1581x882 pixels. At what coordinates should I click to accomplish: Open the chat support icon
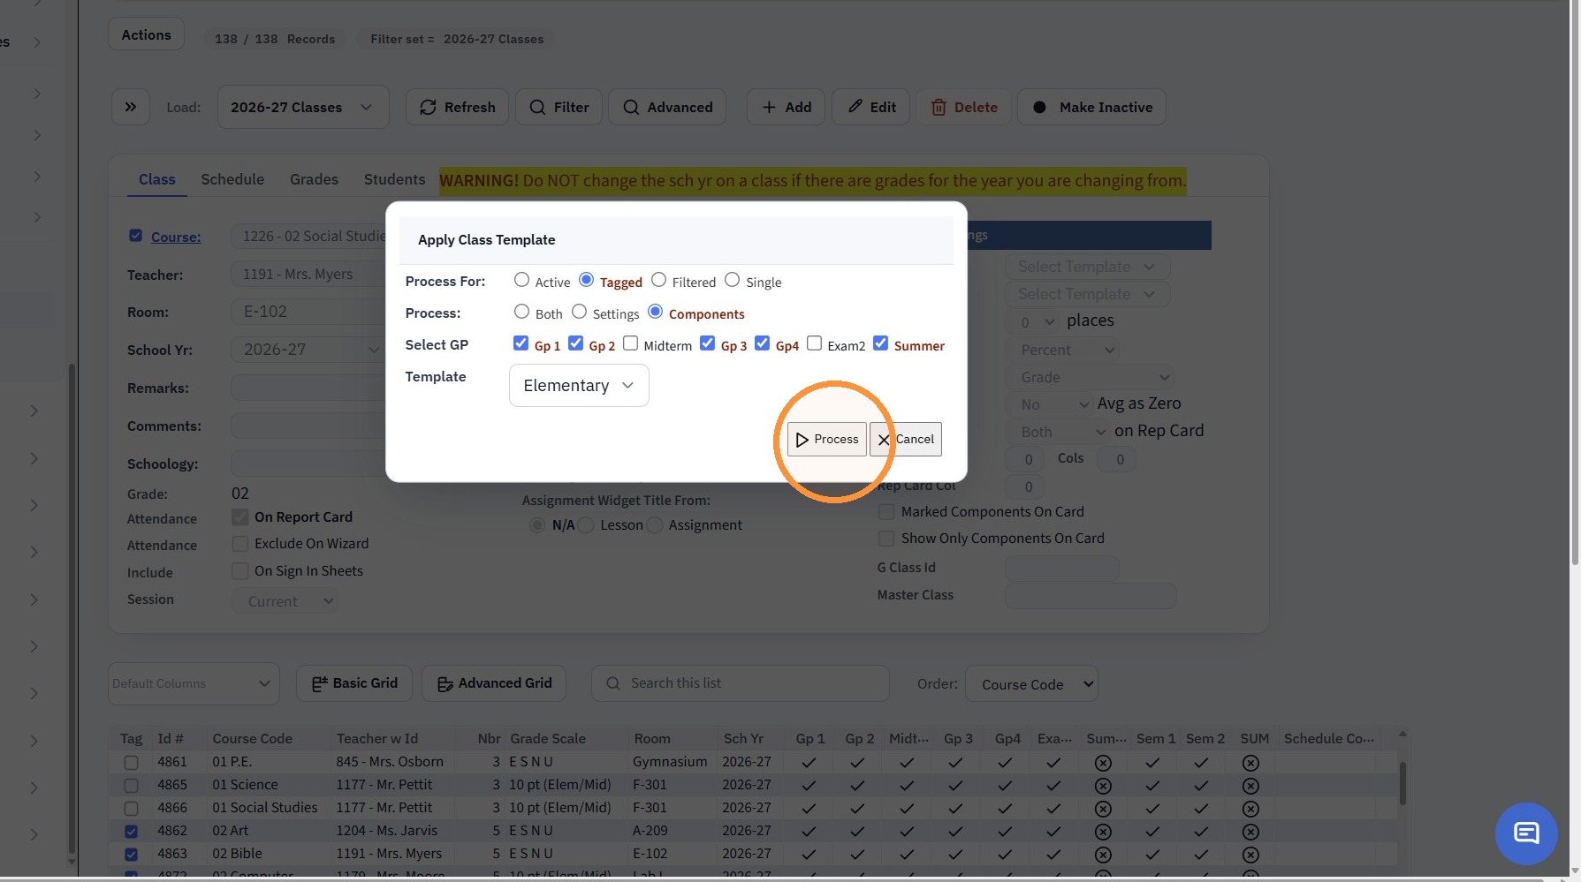tap(1526, 833)
